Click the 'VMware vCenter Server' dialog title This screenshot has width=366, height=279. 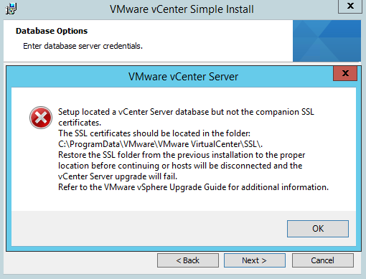pyautogui.click(x=183, y=77)
